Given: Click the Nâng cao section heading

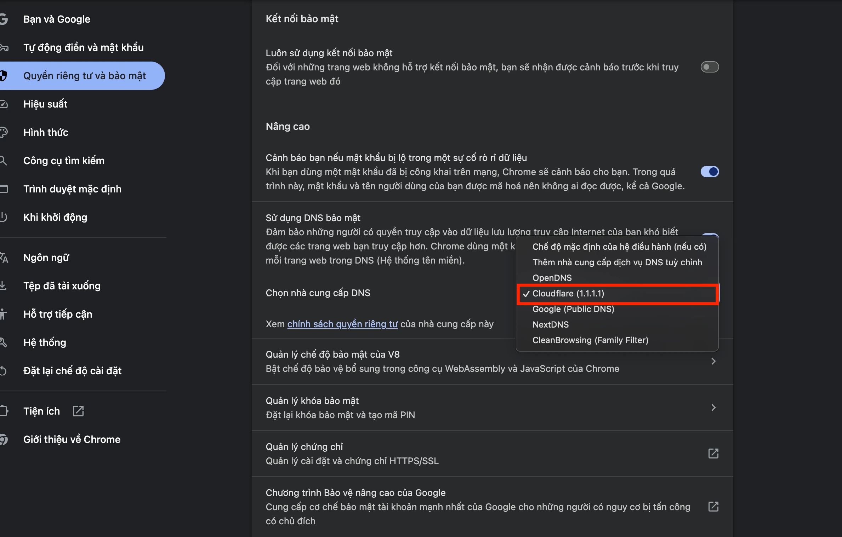Looking at the screenshot, I should pyautogui.click(x=288, y=126).
